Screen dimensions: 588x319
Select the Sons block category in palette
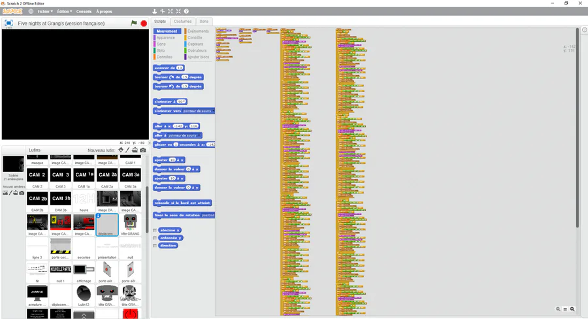coord(161,44)
